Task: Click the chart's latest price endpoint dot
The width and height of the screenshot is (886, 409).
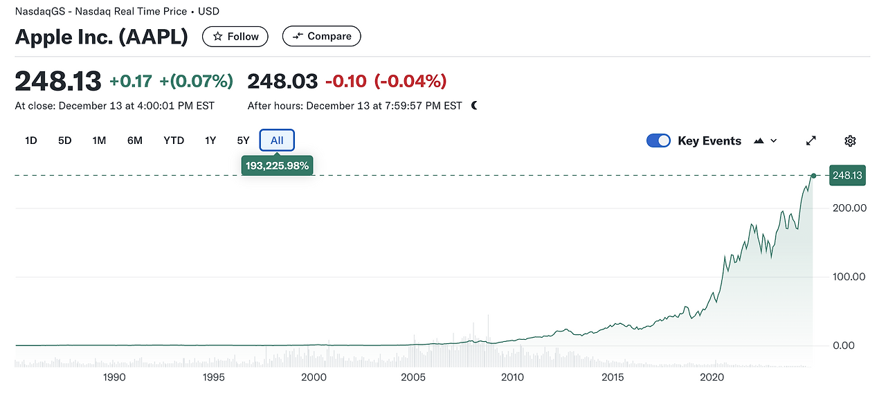Action: [814, 176]
